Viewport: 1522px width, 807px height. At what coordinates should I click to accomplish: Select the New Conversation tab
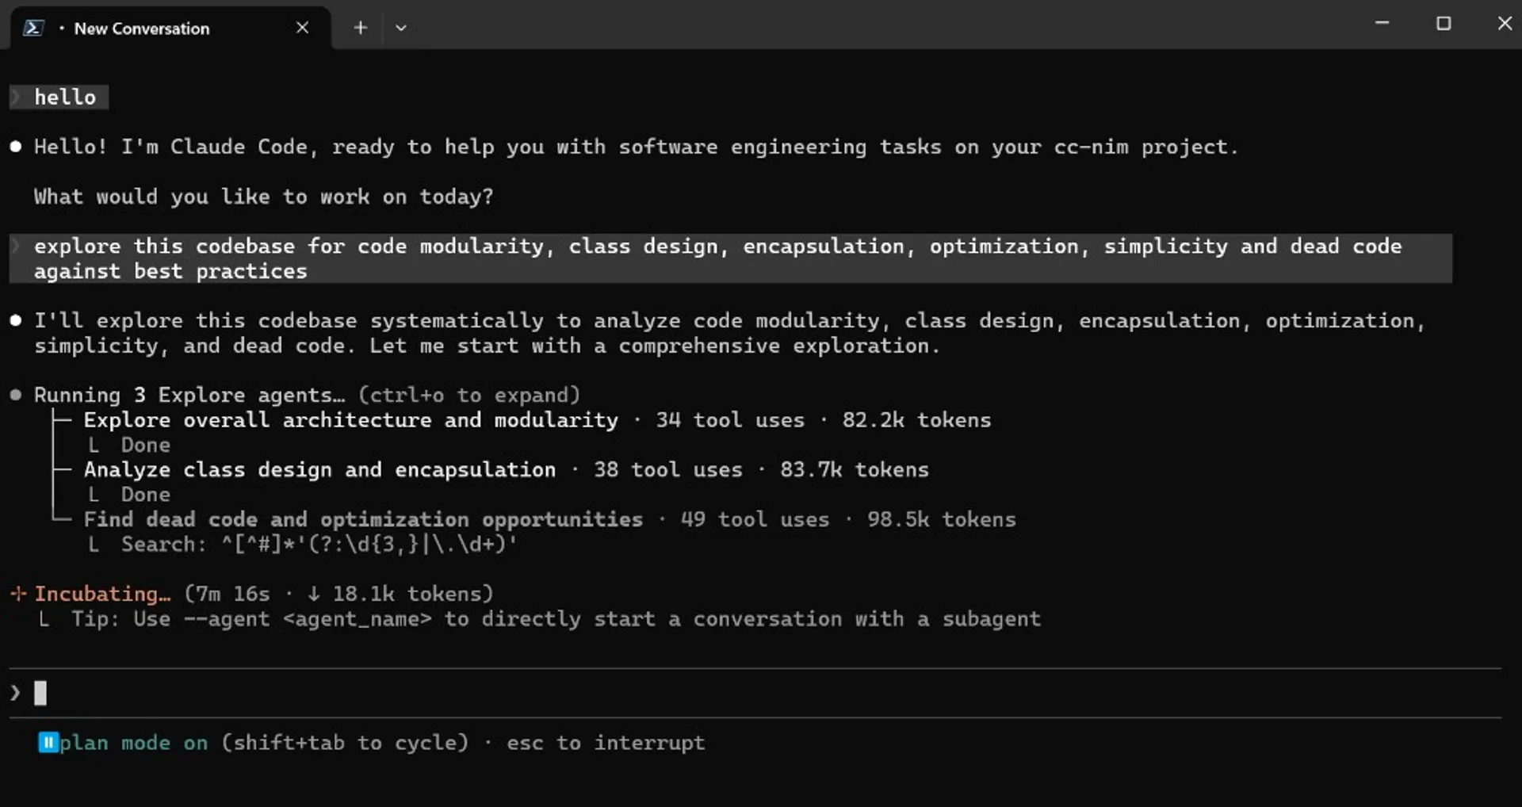[141, 28]
